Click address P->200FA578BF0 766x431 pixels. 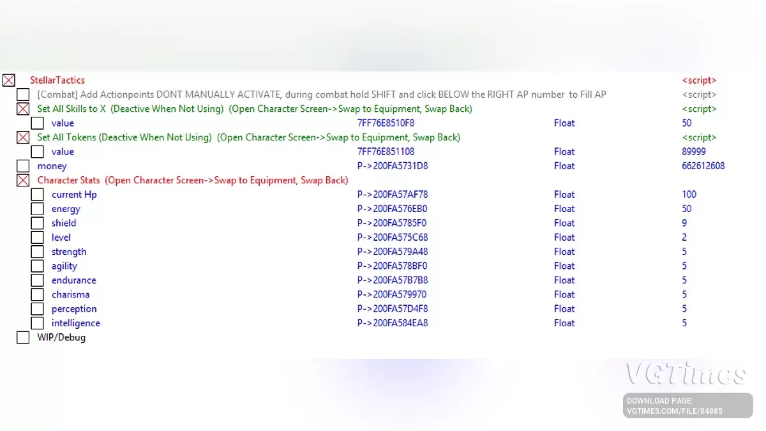(393, 266)
